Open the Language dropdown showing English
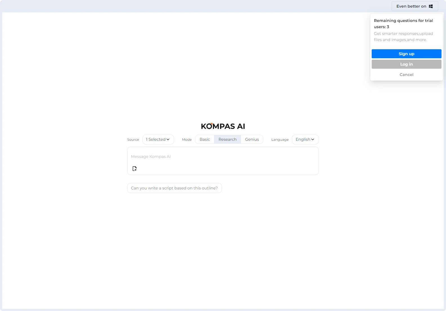 click(305, 139)
